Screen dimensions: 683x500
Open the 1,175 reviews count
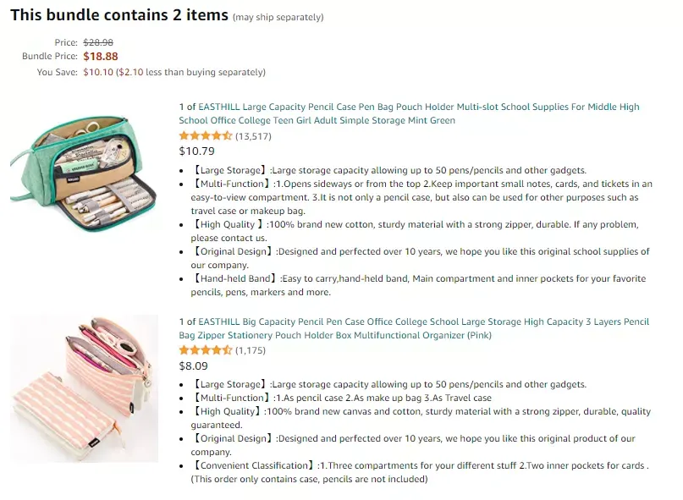(x=251, y=350)
